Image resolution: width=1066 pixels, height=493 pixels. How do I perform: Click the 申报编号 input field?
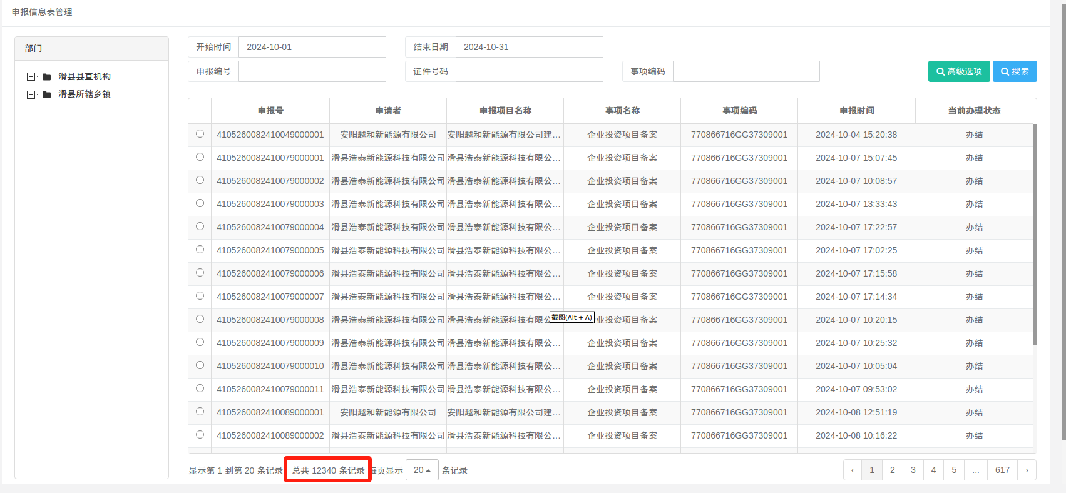(x=312, y=71)
